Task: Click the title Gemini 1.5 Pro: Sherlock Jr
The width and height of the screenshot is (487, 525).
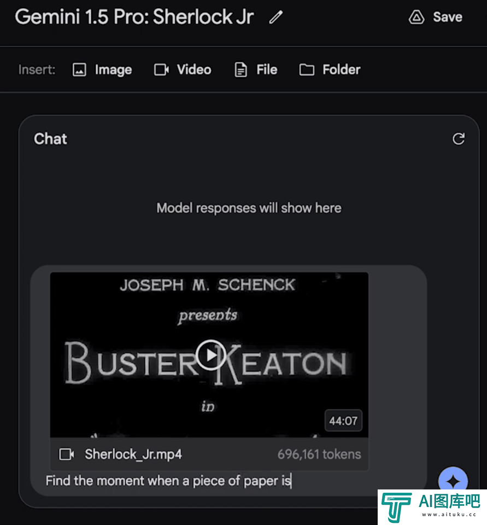Action: [134, 17]
